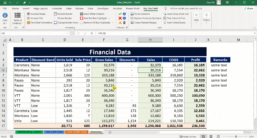The image size is (257, 138).
Task: Insert green checkmark tickmark
Action: [x=120, y=14]
